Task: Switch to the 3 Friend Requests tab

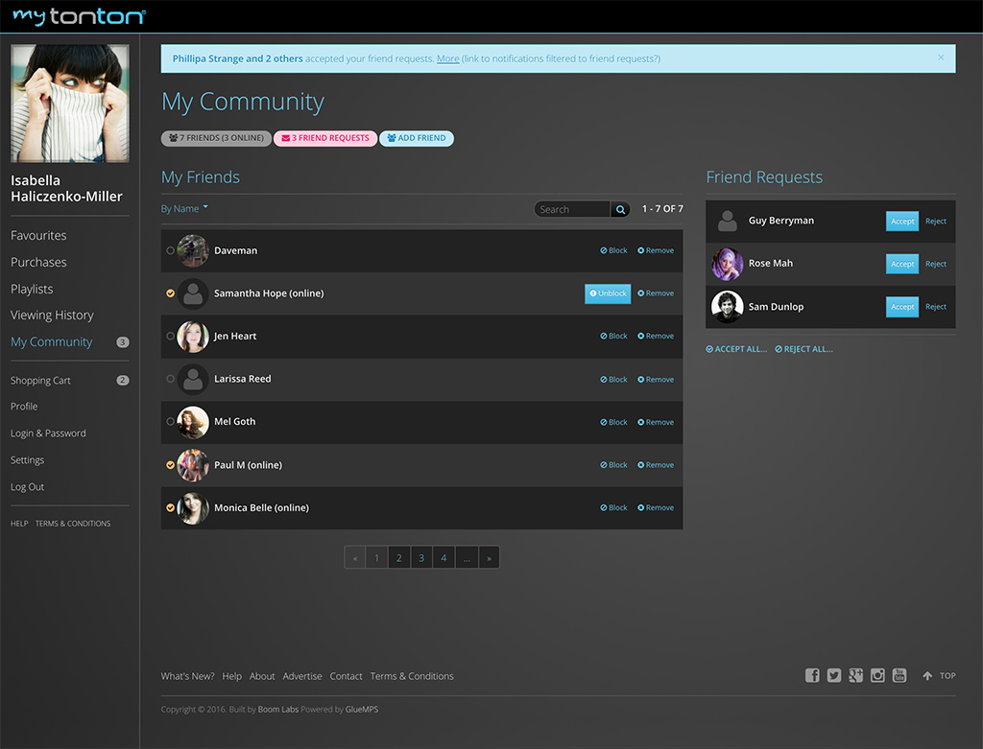Action: tap(325, 138)
